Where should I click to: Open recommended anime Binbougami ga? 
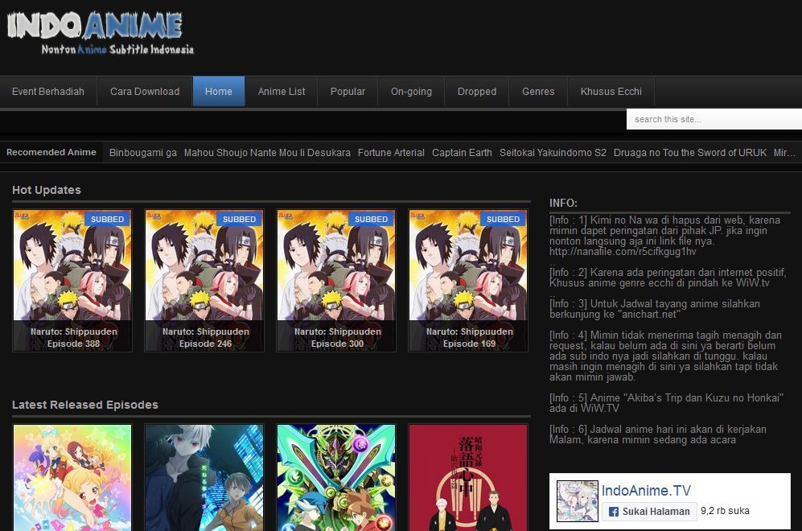click(x=142, y=152)
